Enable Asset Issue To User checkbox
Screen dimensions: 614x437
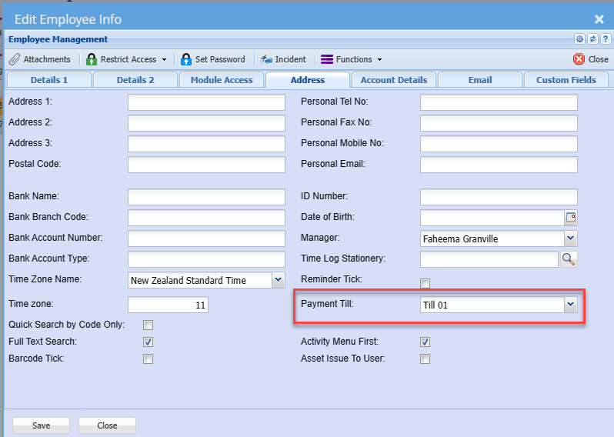(425, 359)
